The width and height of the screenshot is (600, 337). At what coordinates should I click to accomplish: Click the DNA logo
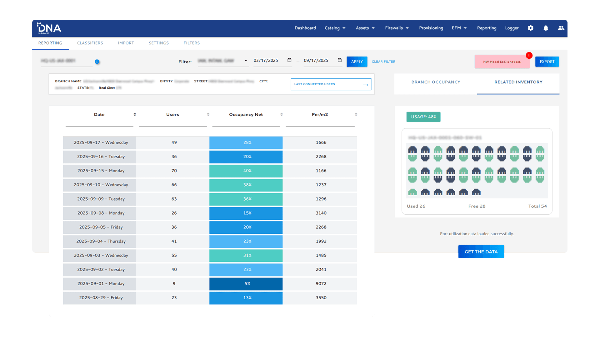49,28
